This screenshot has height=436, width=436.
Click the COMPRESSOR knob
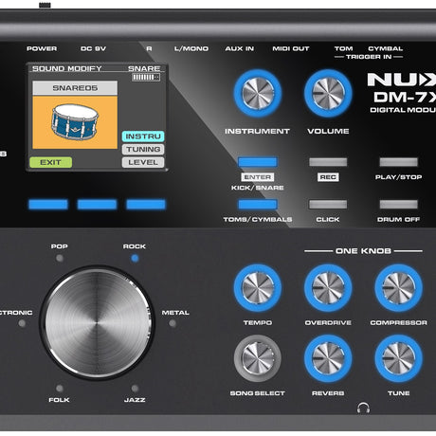(x=398, y=288)
